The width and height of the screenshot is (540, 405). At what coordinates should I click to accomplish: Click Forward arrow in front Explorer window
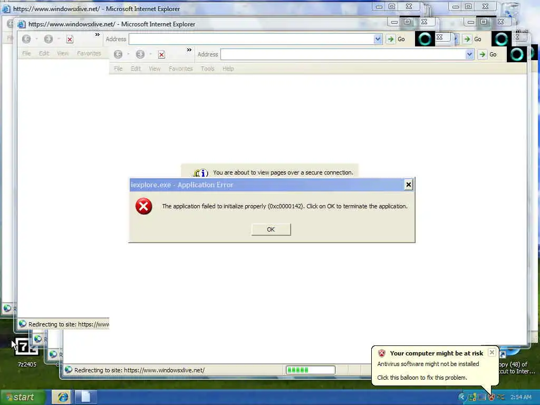pos(140,54)
